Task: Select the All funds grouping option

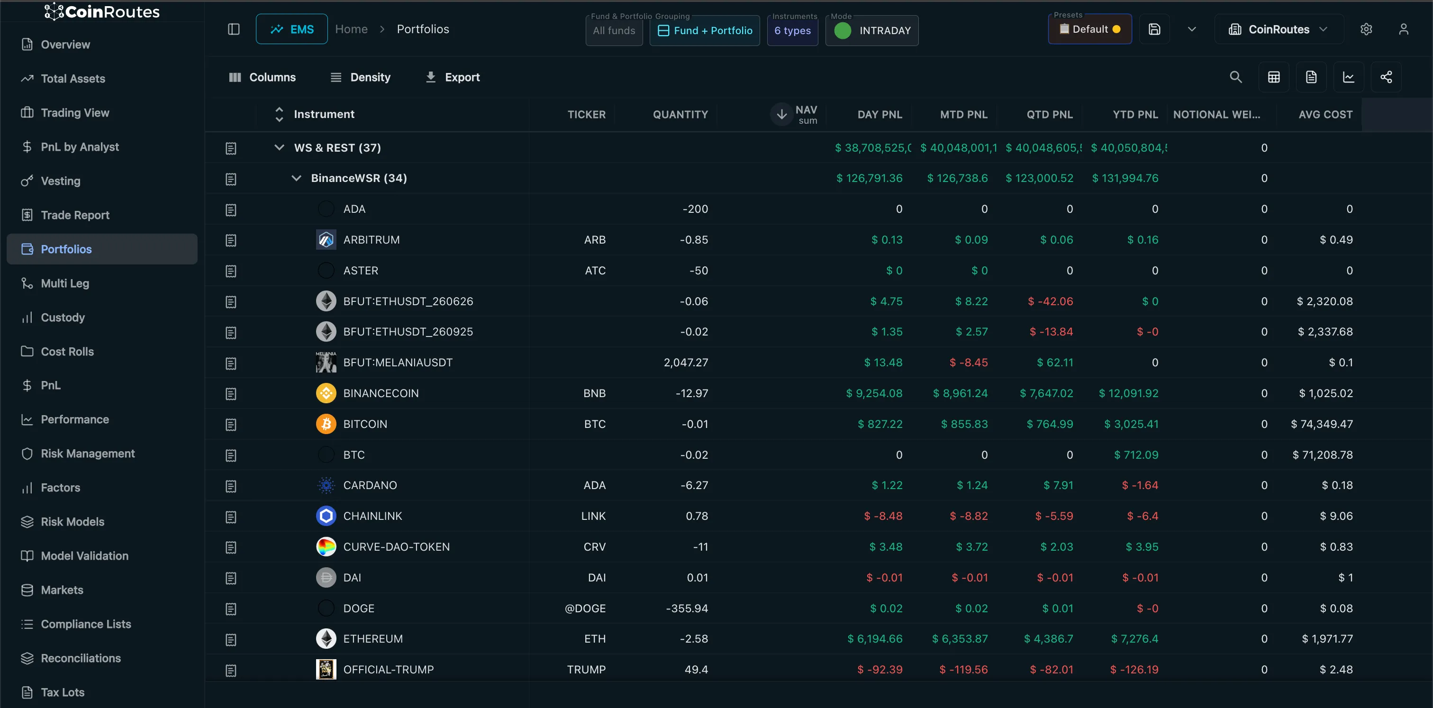Action: (x=614, y=31)
